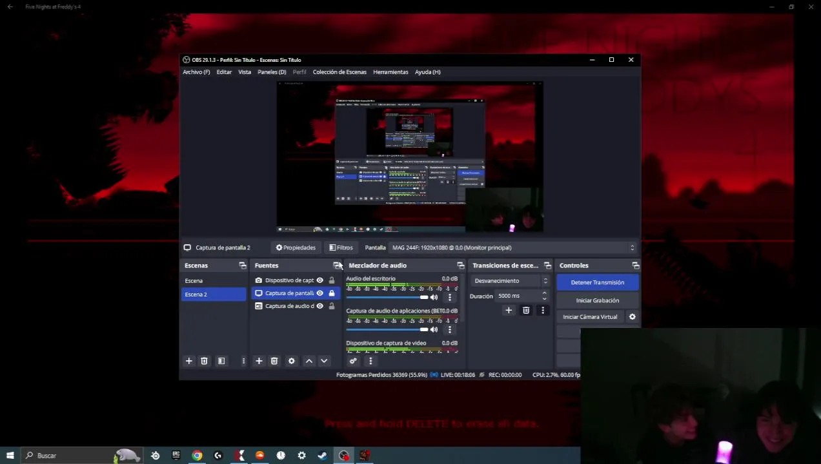The image size is (821, 464).
Task: Delete selected source using trash icon
Action: tap(274, 361)
